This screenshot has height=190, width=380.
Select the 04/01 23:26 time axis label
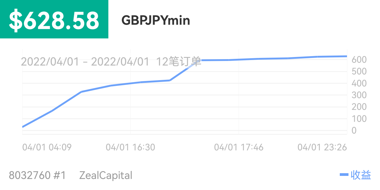(322, 147)
